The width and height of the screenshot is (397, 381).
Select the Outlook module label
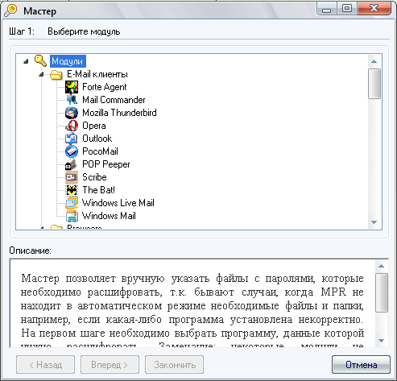point(97,139)
